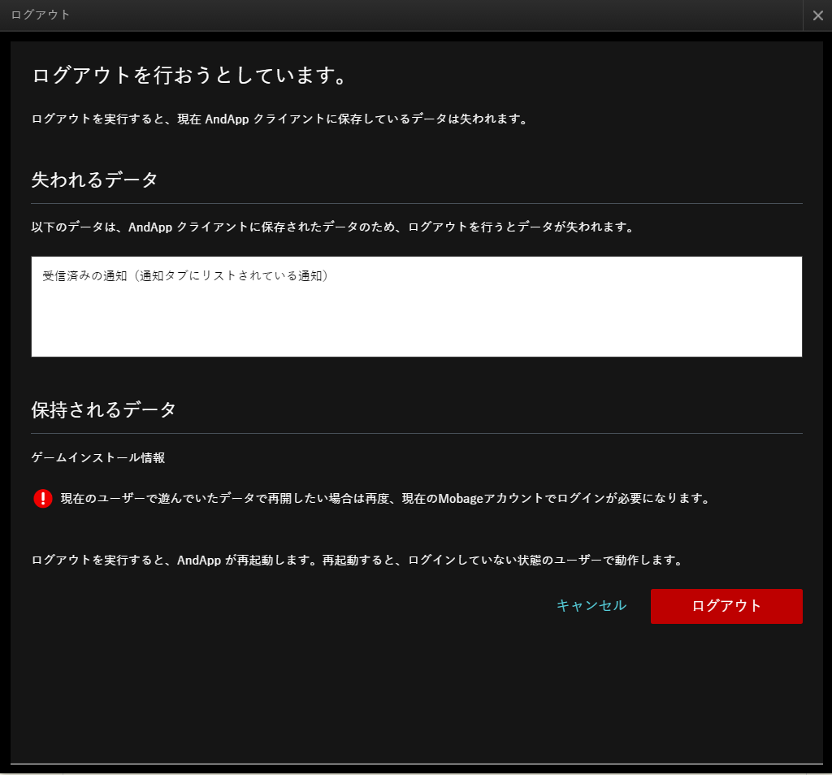Close the ログアウト dialog window
832x775 pixels.
tap(817, 15)
